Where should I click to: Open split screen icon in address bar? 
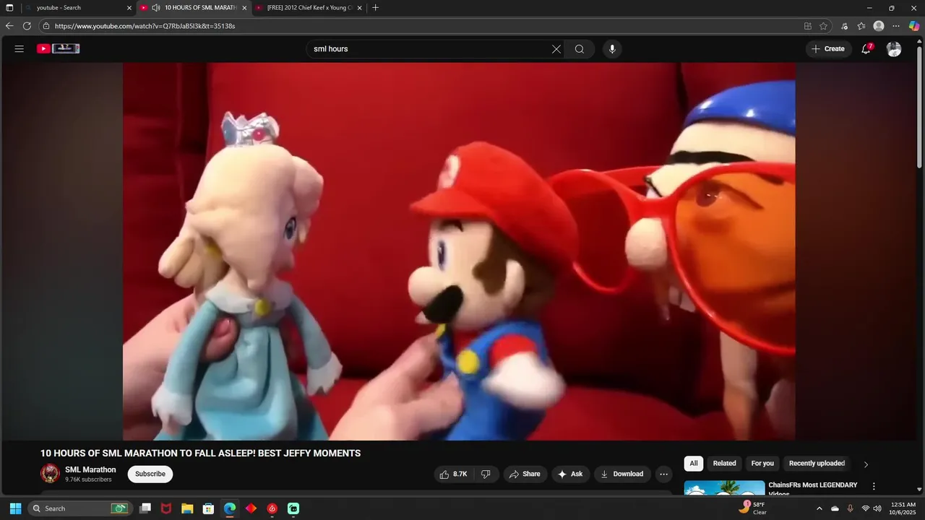[x=808, y=26]
